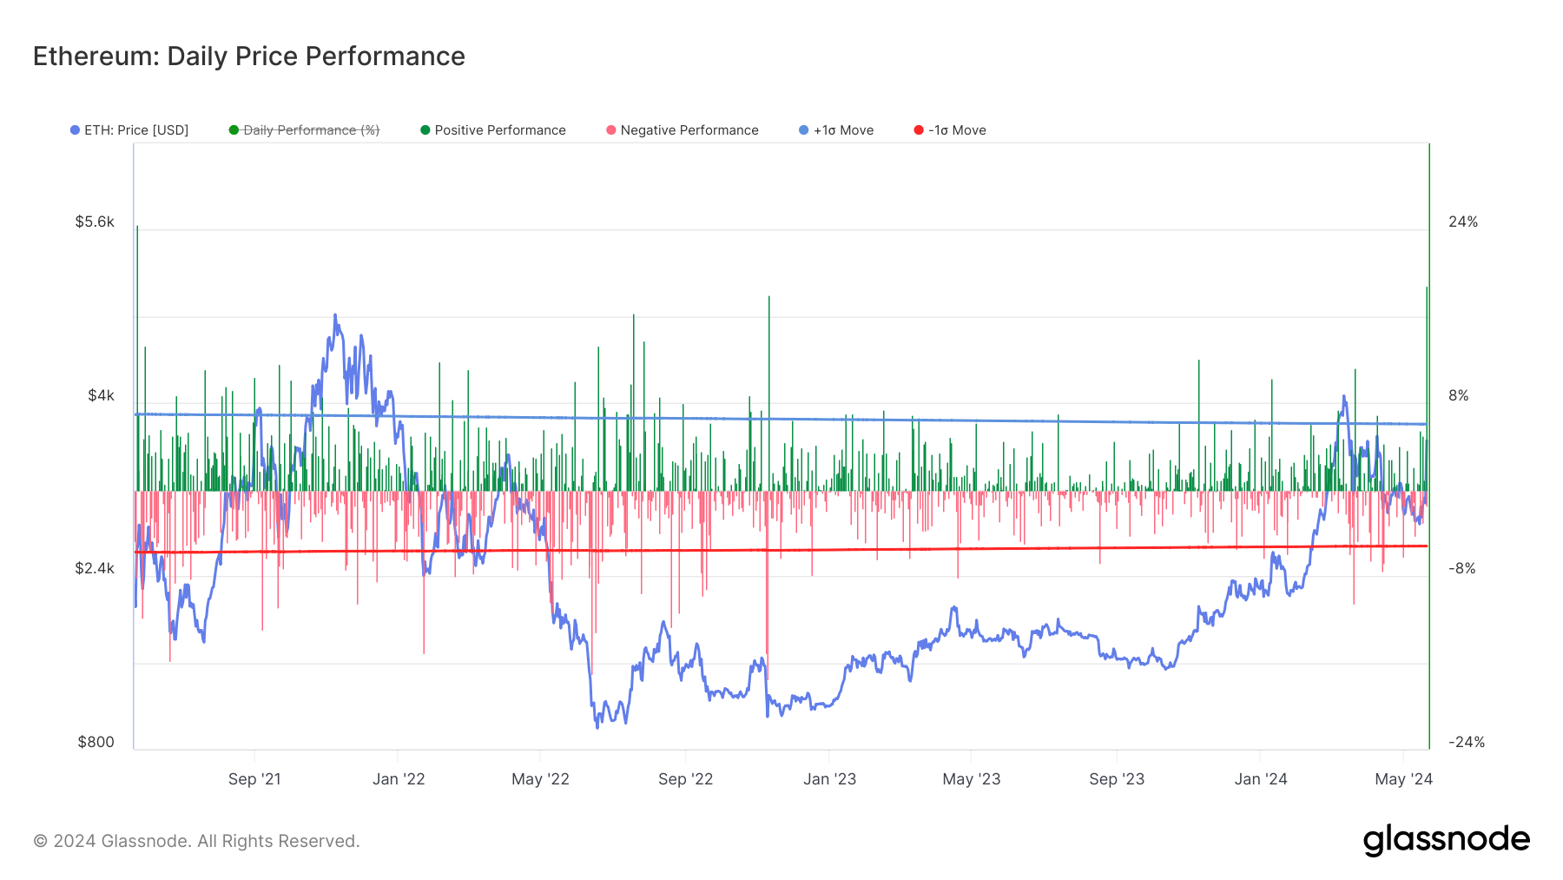1563x880 pixels.
Task: Click the 24% performance axis label
Action: [x=1463, y=222]
